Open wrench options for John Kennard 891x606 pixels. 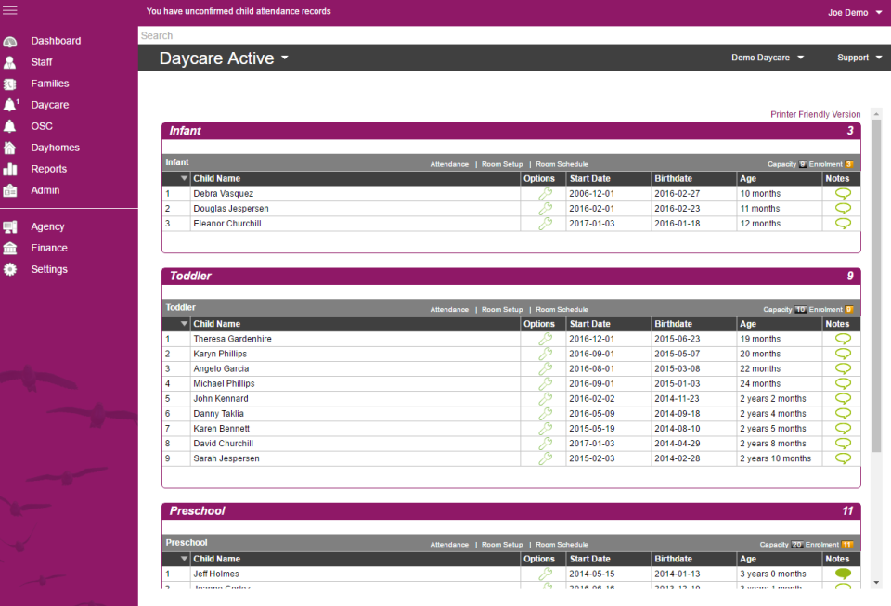point(545,399)
